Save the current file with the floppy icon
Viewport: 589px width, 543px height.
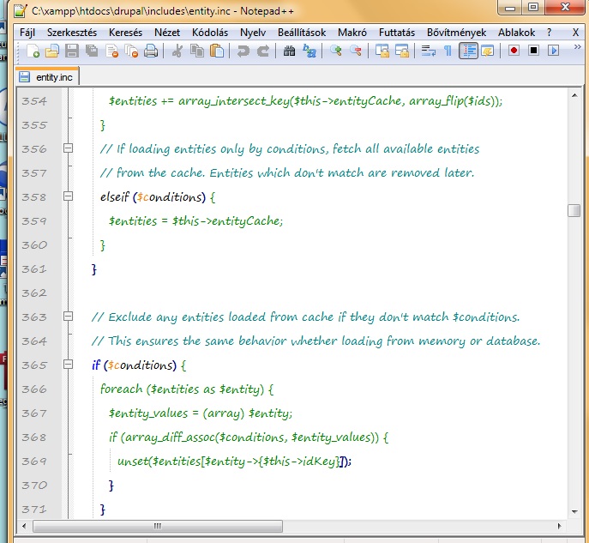coord(72,51)
